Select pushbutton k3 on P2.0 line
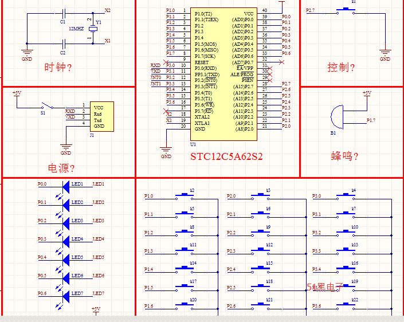Image resolution: width=404 pixels, height=322 pixels. point(261,197)
